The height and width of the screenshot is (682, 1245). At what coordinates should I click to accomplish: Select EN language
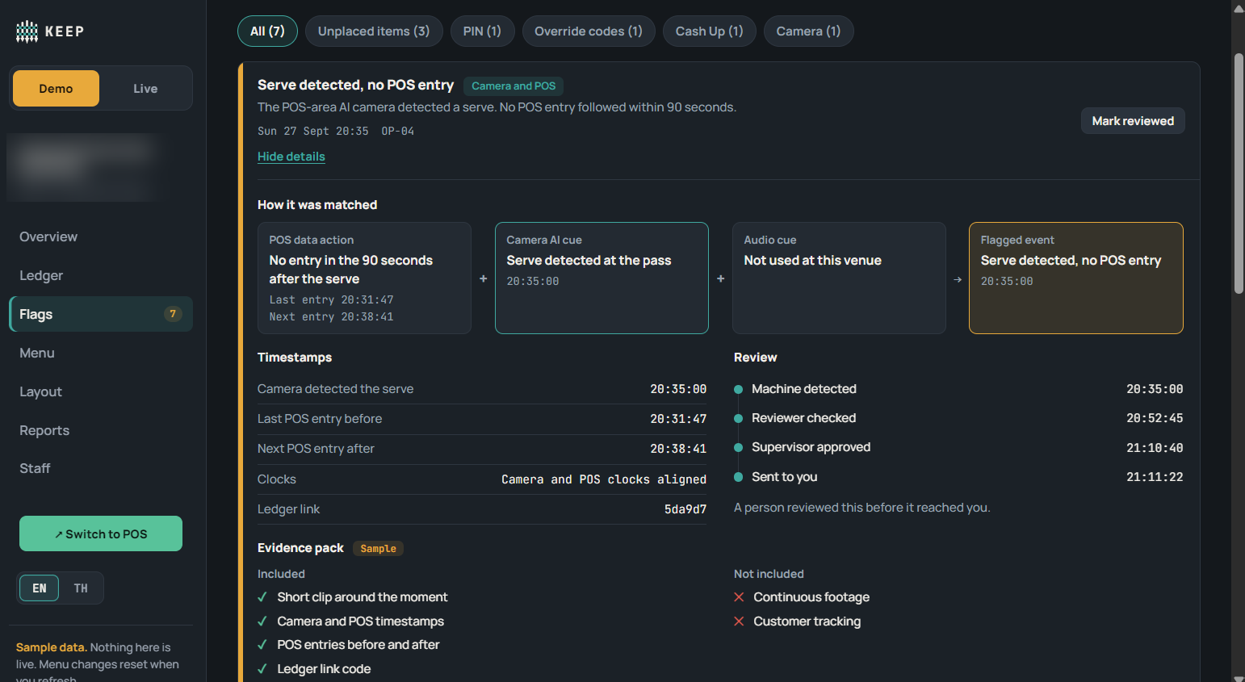[x=40, y=588]
